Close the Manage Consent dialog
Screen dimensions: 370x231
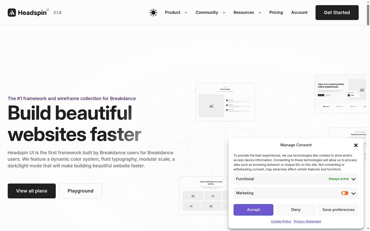[356, 145]
